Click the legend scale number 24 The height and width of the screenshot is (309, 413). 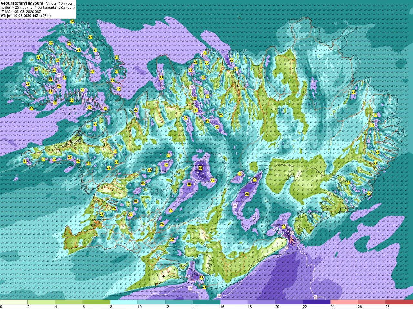click(332, 307)
